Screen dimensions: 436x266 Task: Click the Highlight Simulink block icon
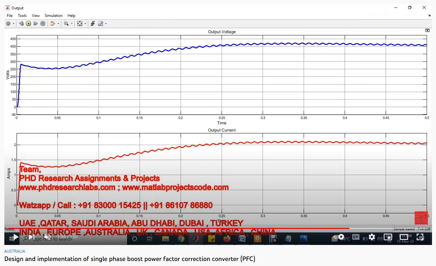pos(52,23)
